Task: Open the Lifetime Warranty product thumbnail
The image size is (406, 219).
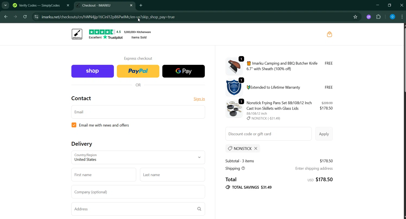Action: 234,87
